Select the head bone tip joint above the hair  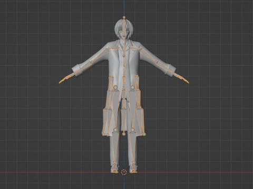pyautogui.click(x=124, y=17)
